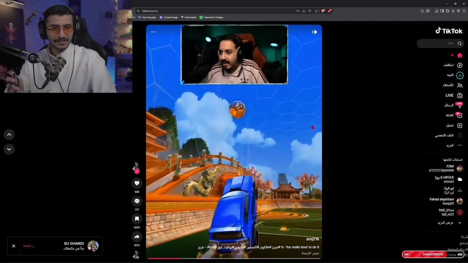Open followed account Fahad alqahtani

[x=446, y=201]
